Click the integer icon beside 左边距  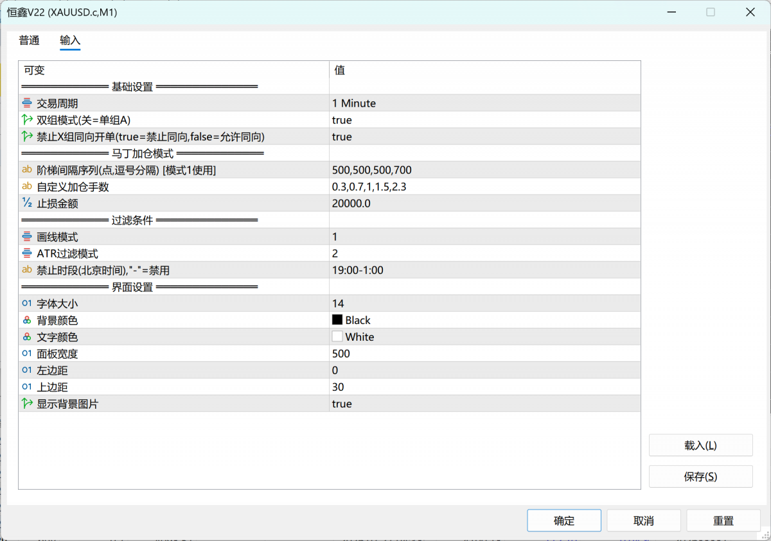click(x=27, y=370)
